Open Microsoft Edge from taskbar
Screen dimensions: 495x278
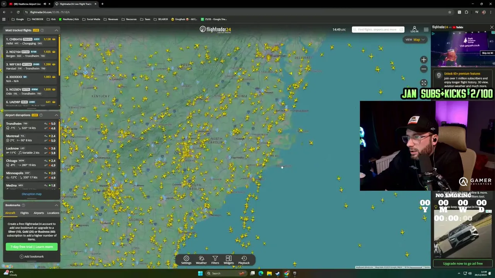pos(261,273)
